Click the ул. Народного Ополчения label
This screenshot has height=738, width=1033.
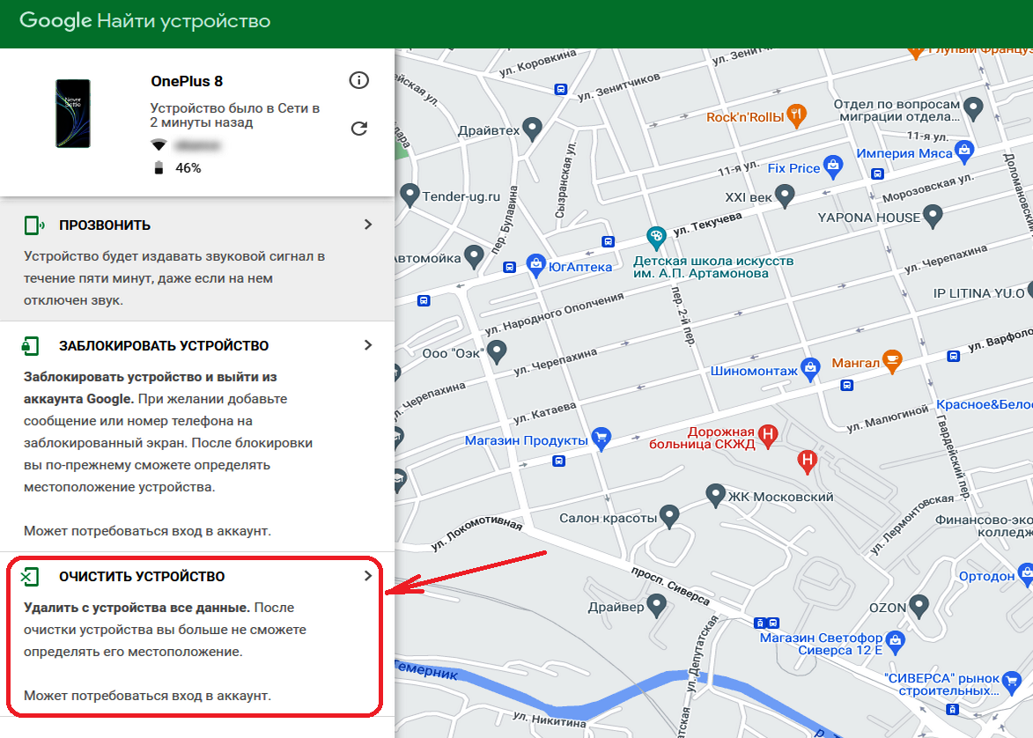(555, 313)
